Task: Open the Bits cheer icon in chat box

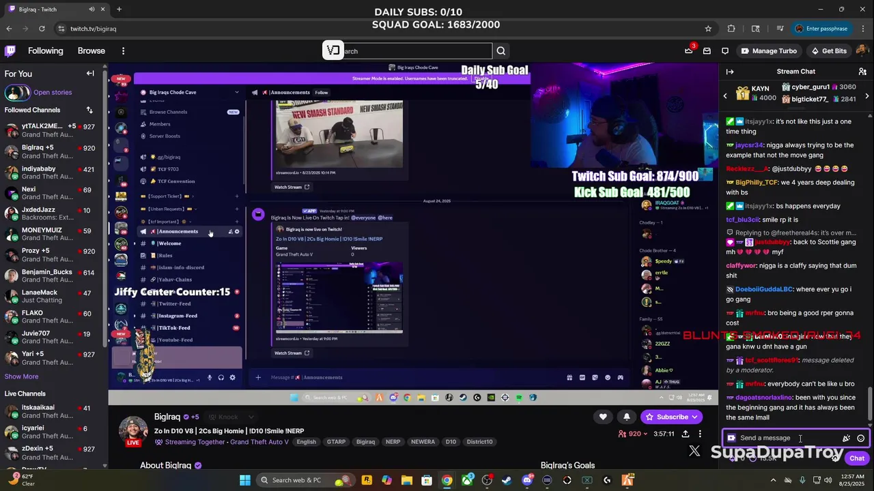Action: pyautogui.click(x=846, y=438)
